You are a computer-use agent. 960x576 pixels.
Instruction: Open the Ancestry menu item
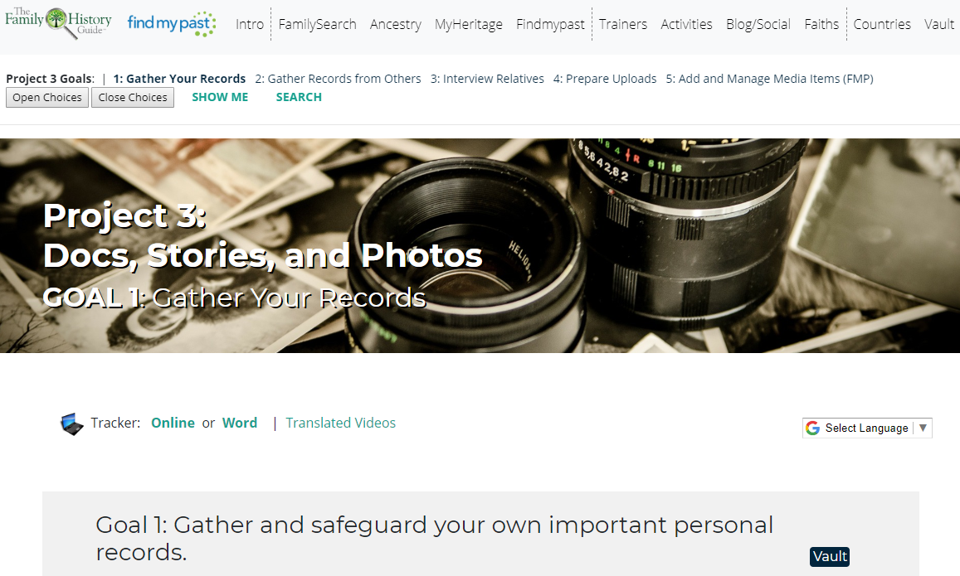pyautogui.click(x=396, y=25)
